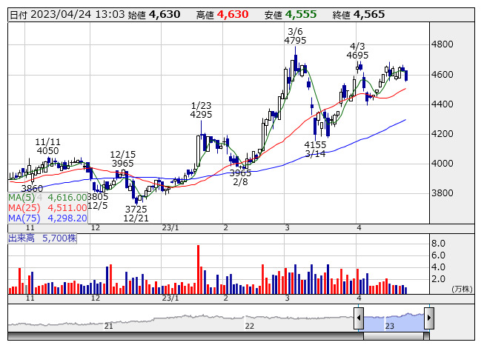The width and height of the screenshot is (484, 348).
Task: Click the 3725 12/21 low label
Action: tap(136, 213)
